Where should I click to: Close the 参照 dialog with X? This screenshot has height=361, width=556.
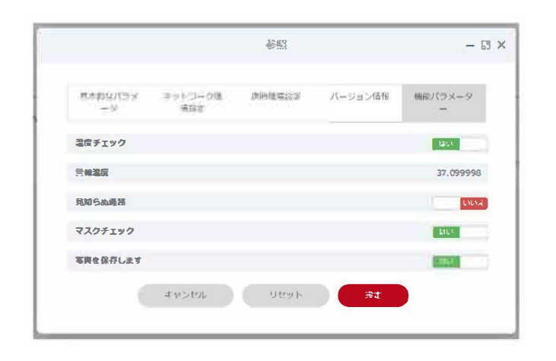pyautogui.click(x=501, y=46)
